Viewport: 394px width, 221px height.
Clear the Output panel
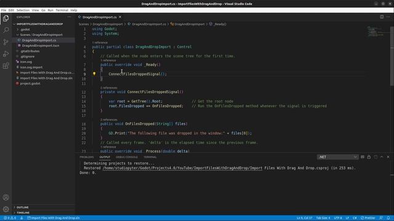pos(363,157)
